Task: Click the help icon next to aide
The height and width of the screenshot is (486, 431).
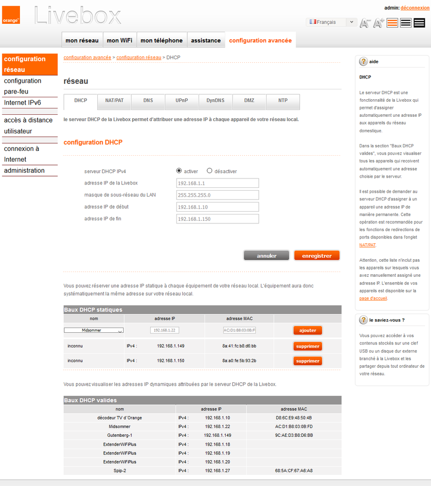Action: click(363, 61)
